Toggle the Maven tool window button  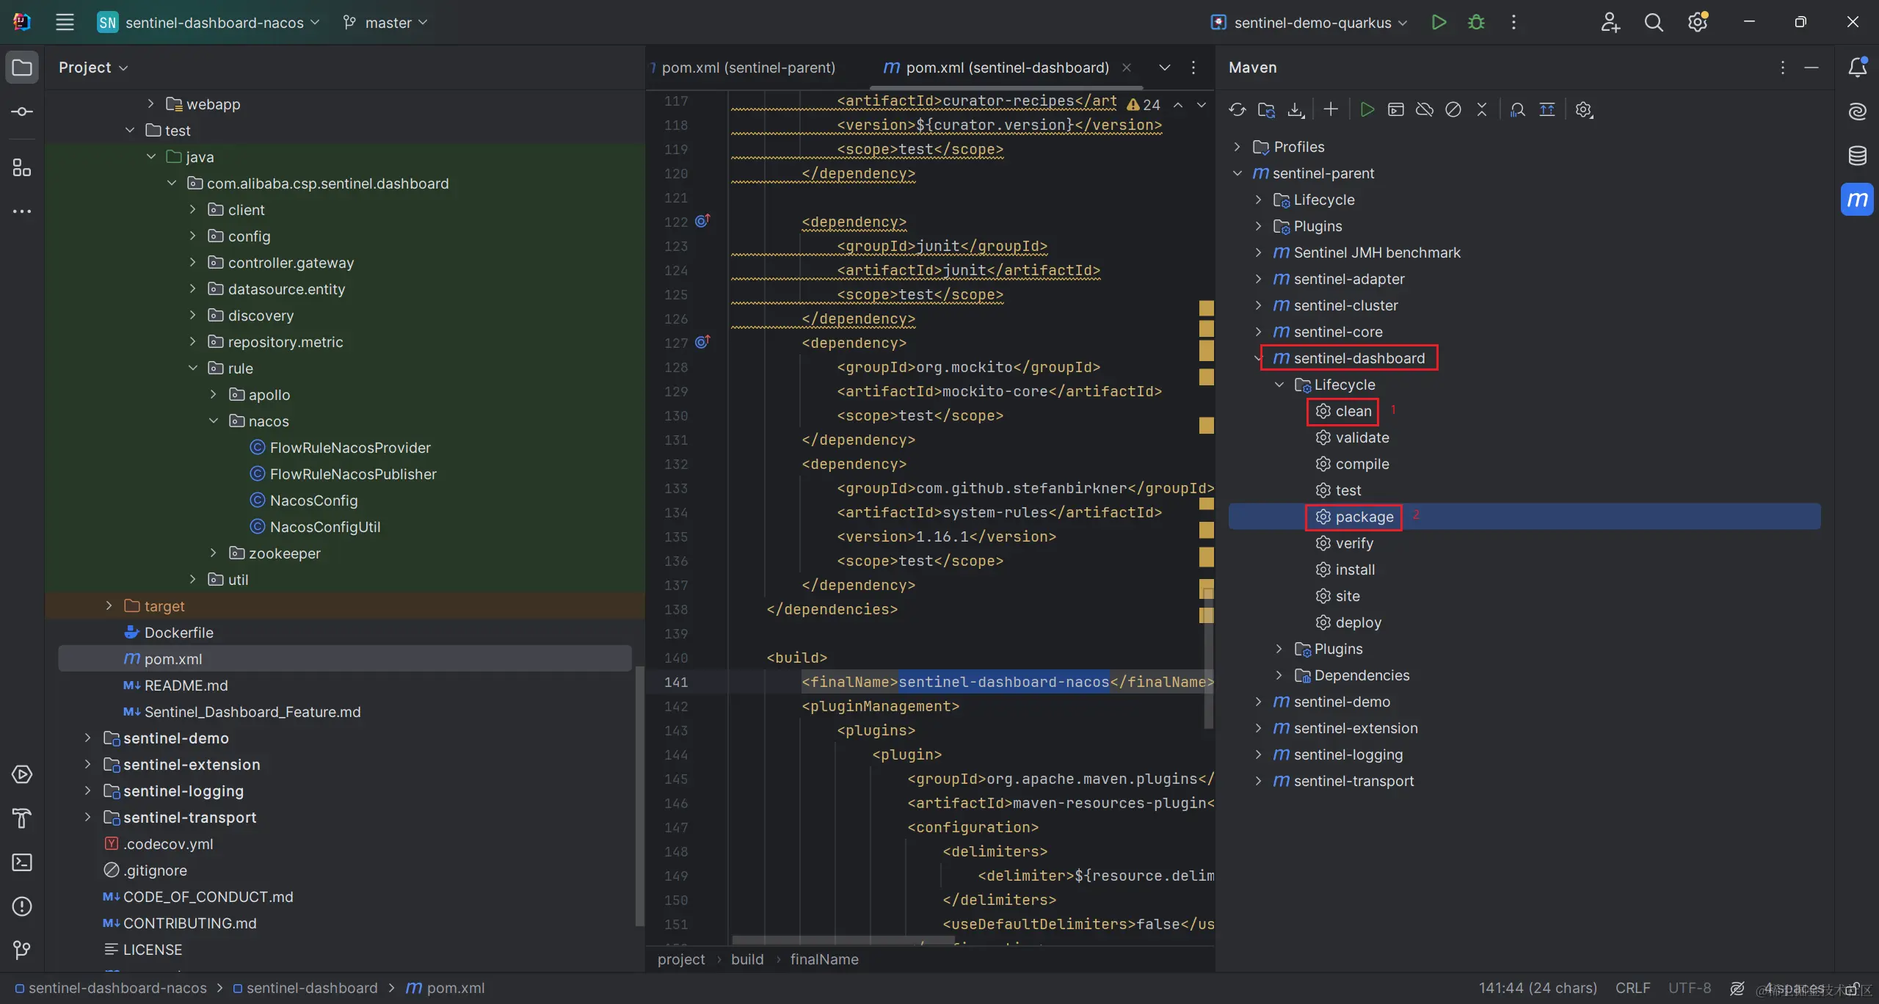point(1857,200)
